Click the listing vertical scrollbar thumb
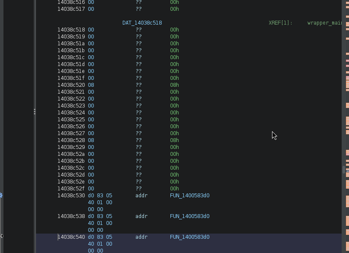This screenshot has height=253, width=349. pos(344,169)
